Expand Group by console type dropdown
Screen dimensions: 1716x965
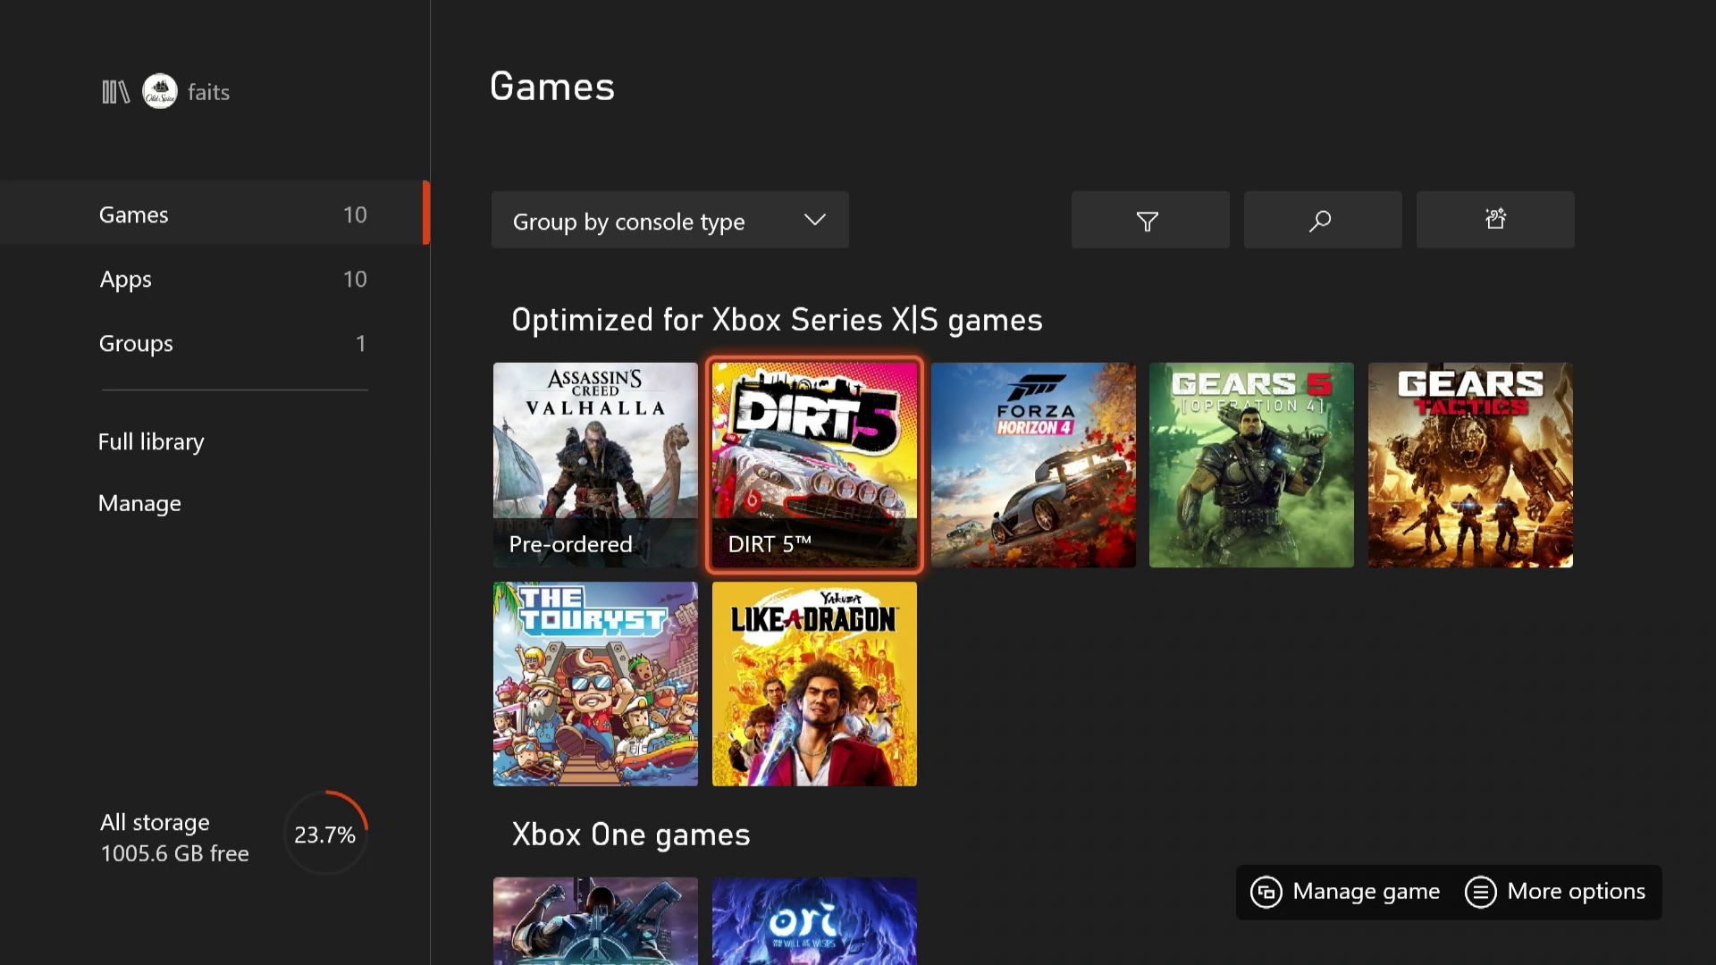(669, 220)
